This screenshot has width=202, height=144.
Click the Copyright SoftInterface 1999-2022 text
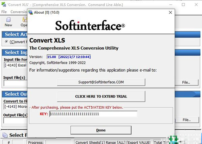[x=58, y=63]
